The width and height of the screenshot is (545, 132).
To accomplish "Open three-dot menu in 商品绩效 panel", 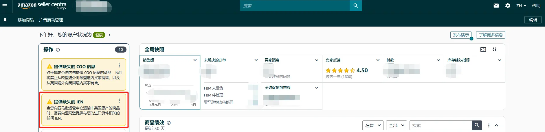I will [489, 125].
